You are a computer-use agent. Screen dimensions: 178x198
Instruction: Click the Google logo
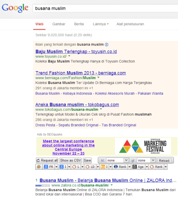15,8
